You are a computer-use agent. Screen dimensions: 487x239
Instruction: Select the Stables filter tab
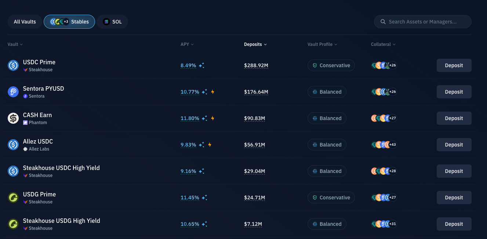tap(69, 22)
